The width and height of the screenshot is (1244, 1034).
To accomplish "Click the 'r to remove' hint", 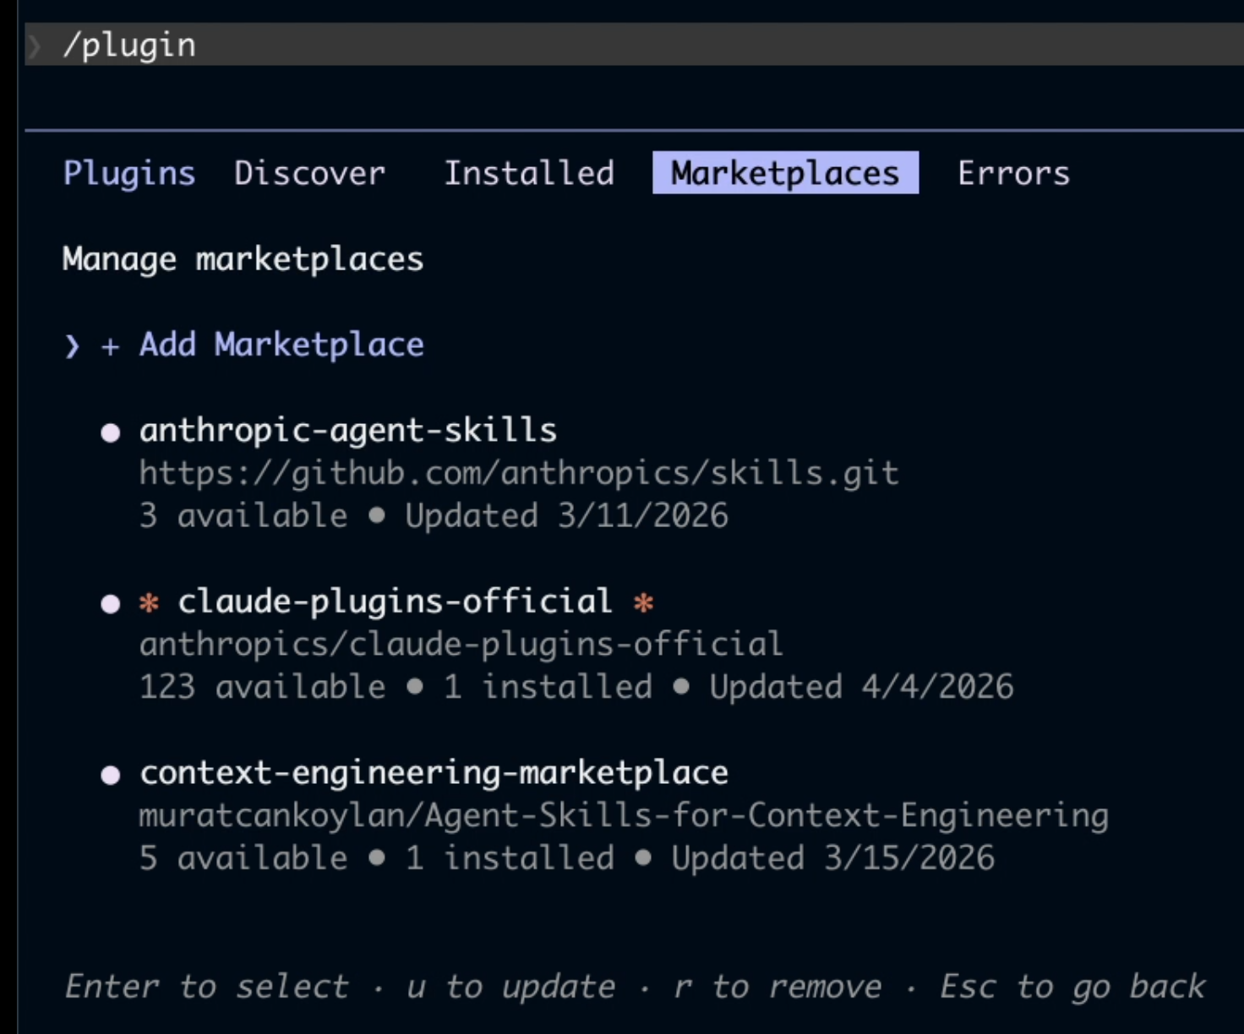I will point(777,987).
